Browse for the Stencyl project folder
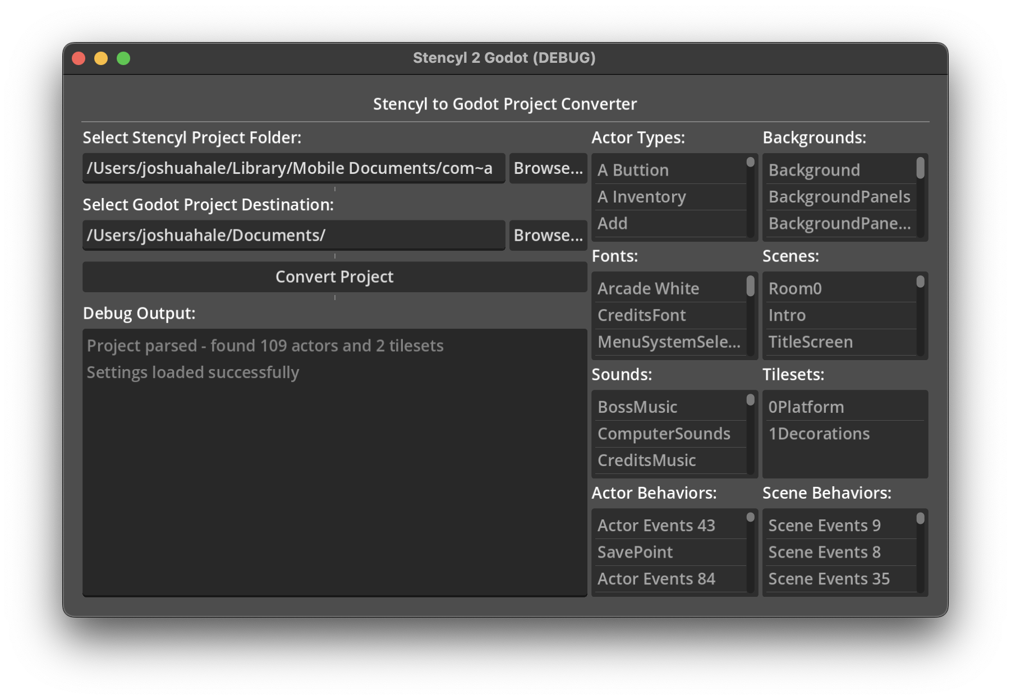The height and width of the screenshot is (700, 1011). [548, 168]
